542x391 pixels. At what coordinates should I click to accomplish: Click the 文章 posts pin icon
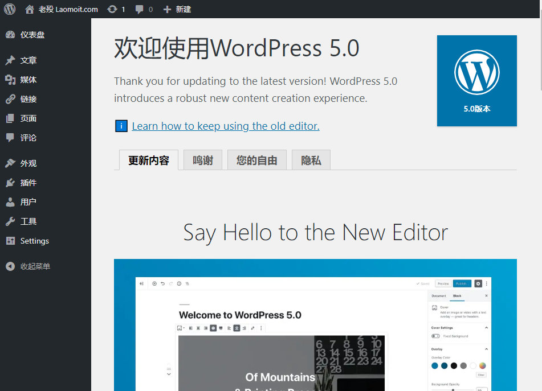point(10,60)
